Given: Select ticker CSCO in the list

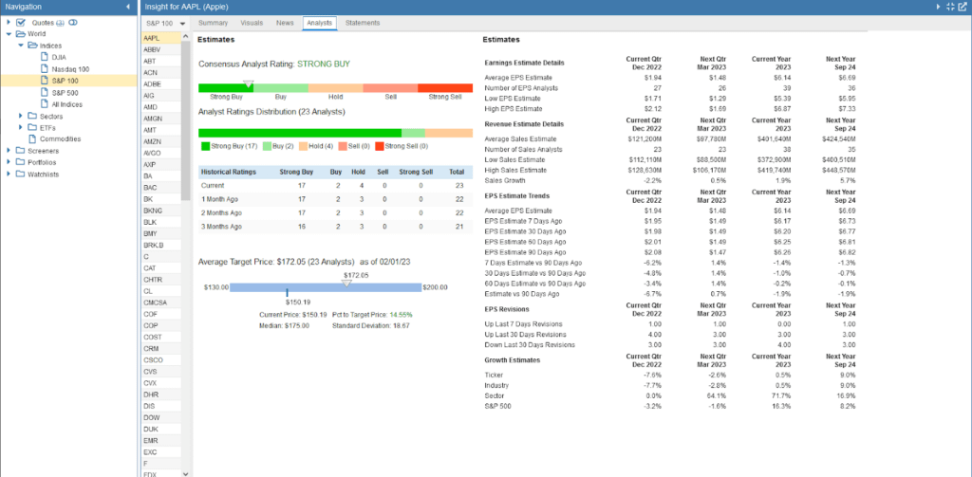Looking at the screenshot, I should tap(160, 360).
